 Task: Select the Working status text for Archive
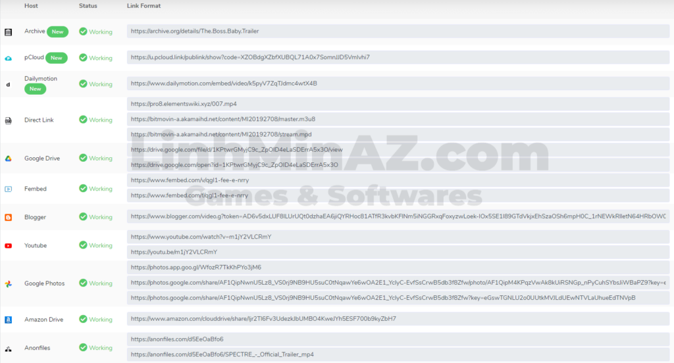coord(101,32)
